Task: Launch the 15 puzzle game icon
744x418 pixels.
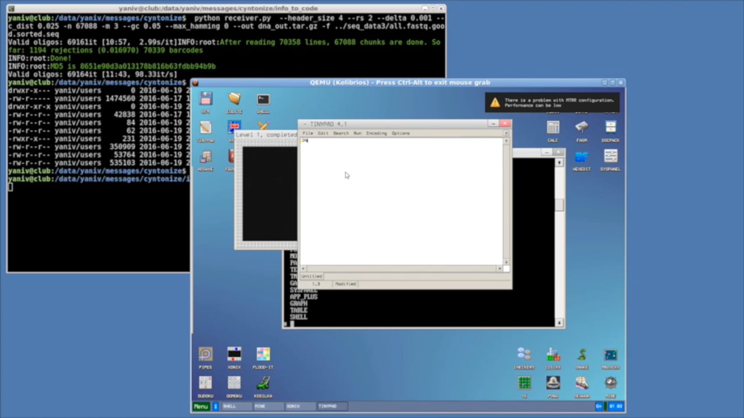Action: (x=524, y=383)
